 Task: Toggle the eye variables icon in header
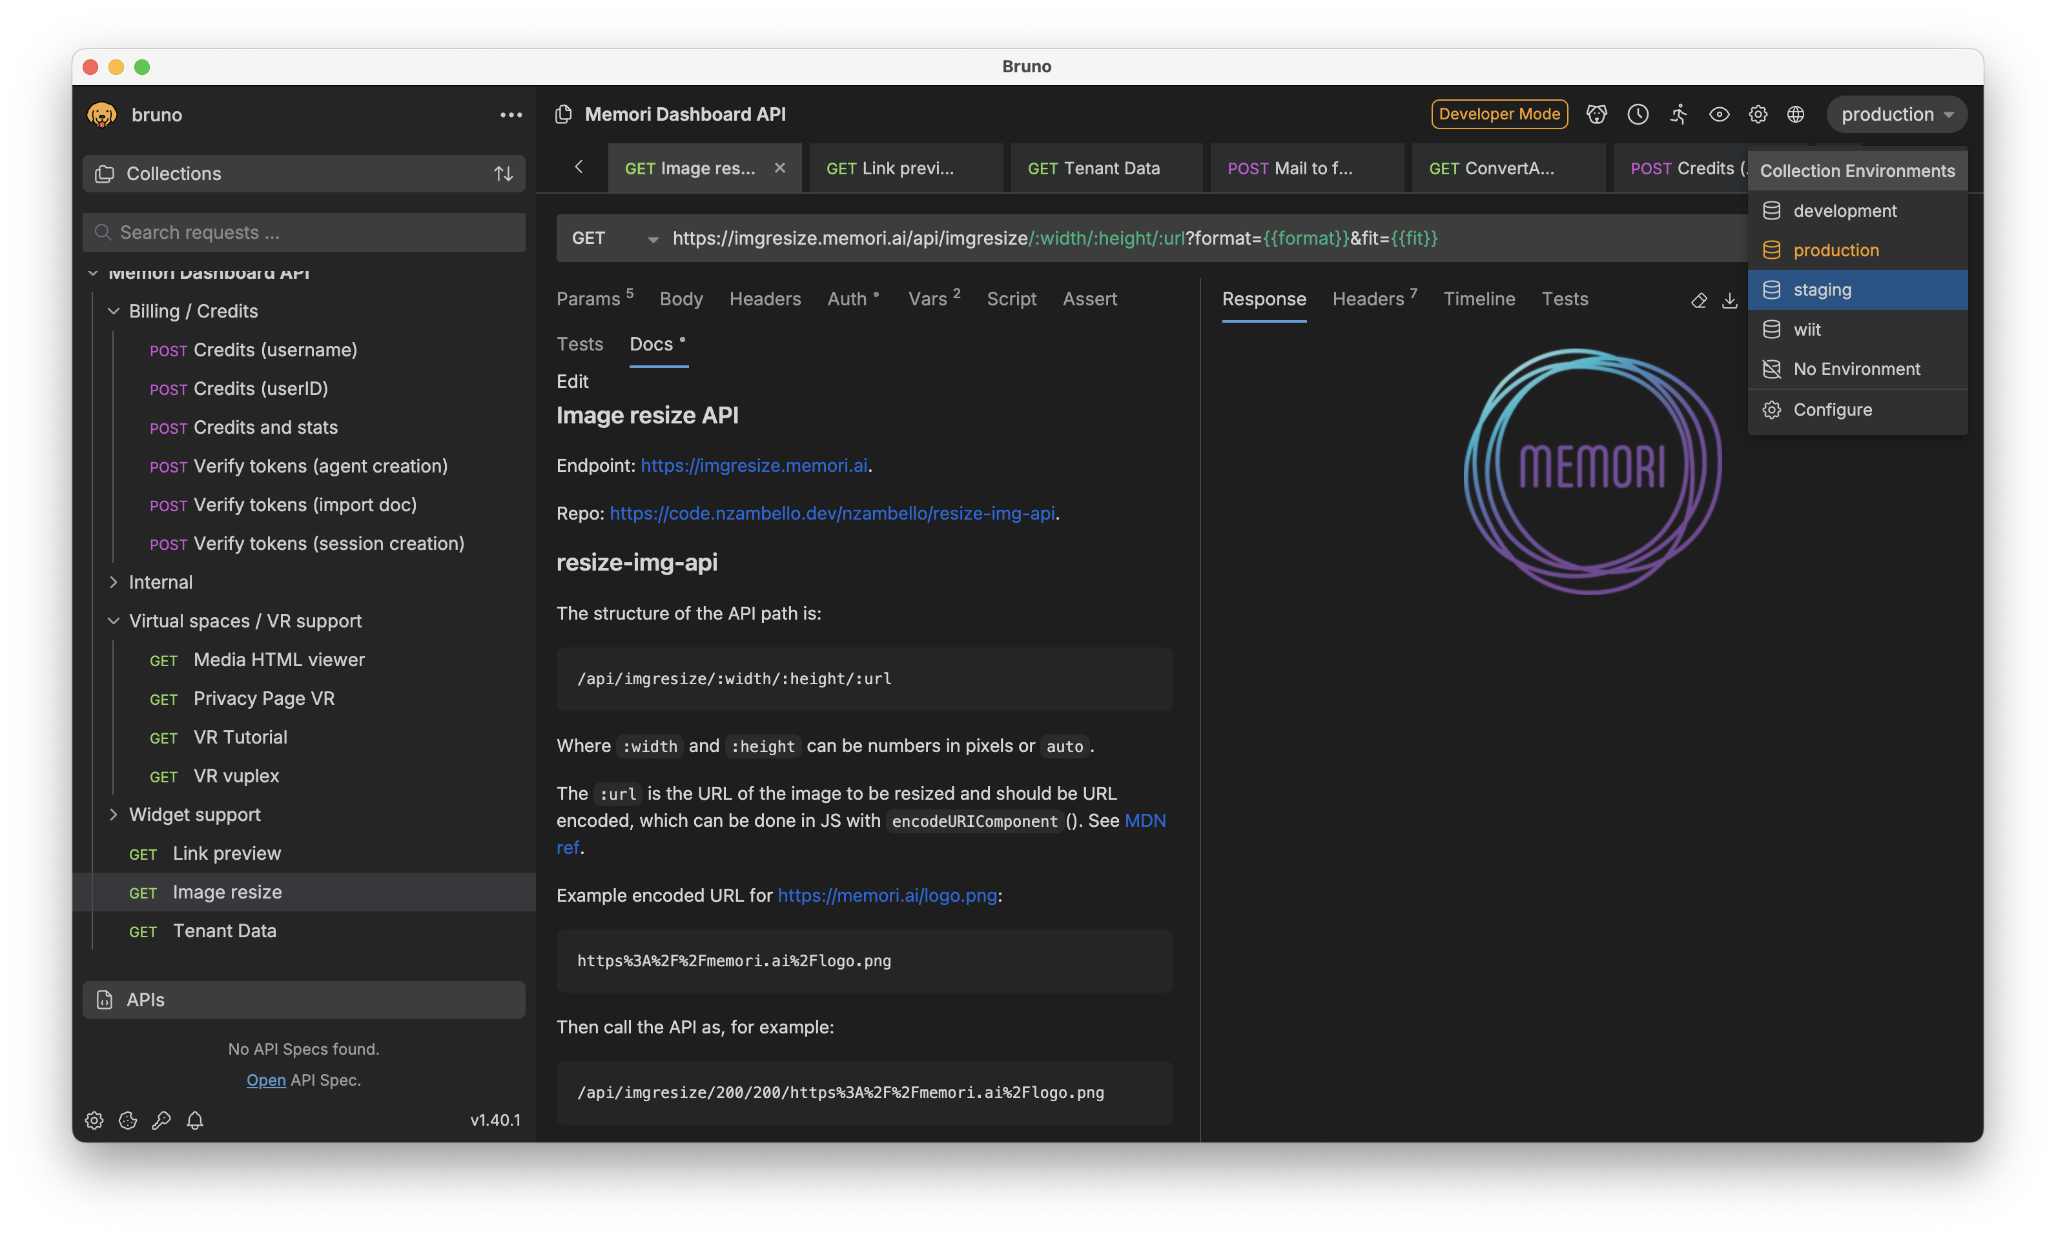pos(1719,114)
